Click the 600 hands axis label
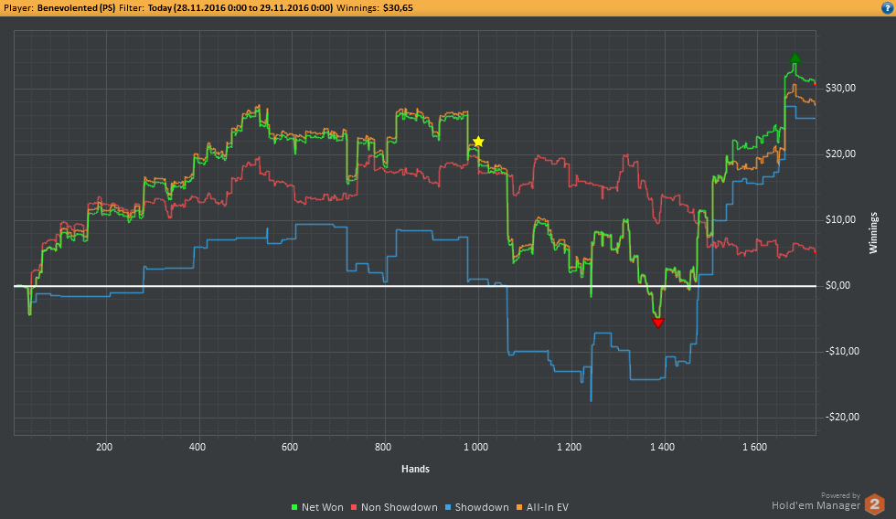This screenshot has height=519, width=896. [290, 447]
